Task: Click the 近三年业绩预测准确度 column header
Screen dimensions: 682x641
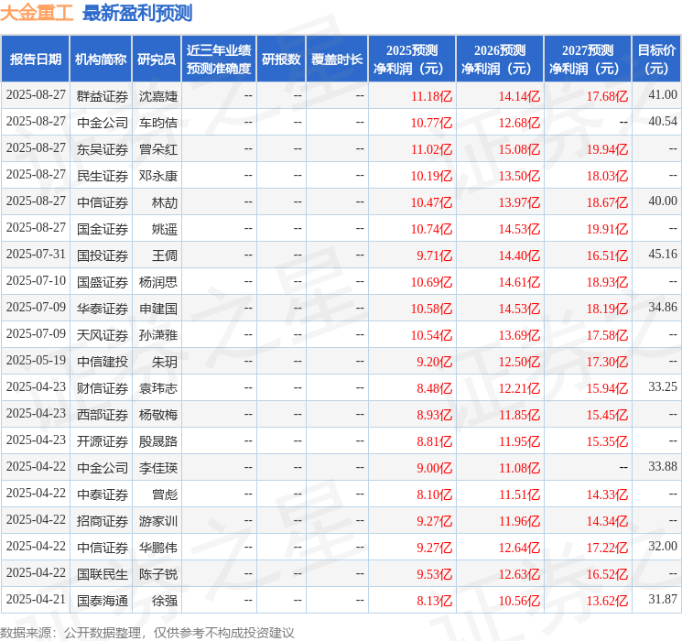Action: pos(218,60)
